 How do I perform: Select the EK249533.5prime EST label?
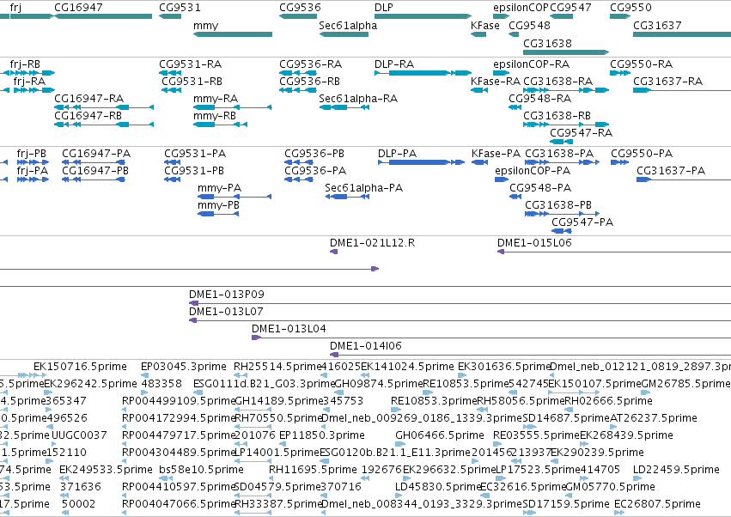(106, 470)
